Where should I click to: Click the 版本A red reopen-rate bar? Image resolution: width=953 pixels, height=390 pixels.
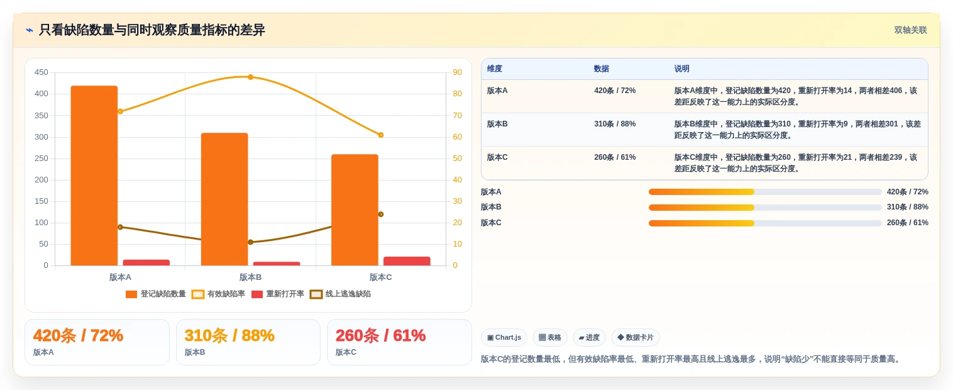(x=146, y=262)
